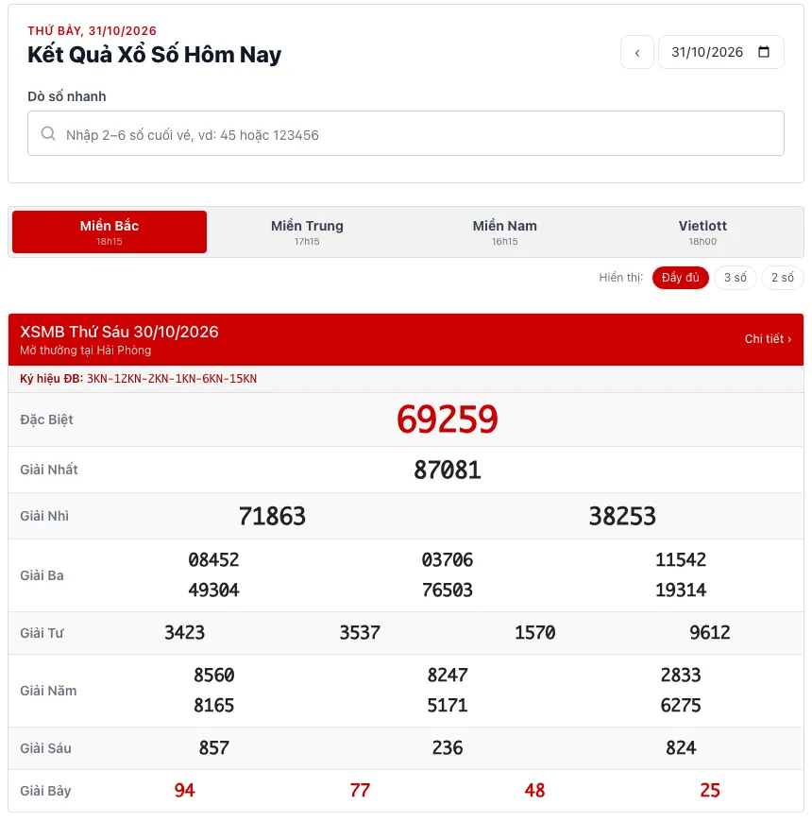Viewport: 812px width, 822px height.
Task: Click third prize number 08452
Action: click(x=213, y=560)
